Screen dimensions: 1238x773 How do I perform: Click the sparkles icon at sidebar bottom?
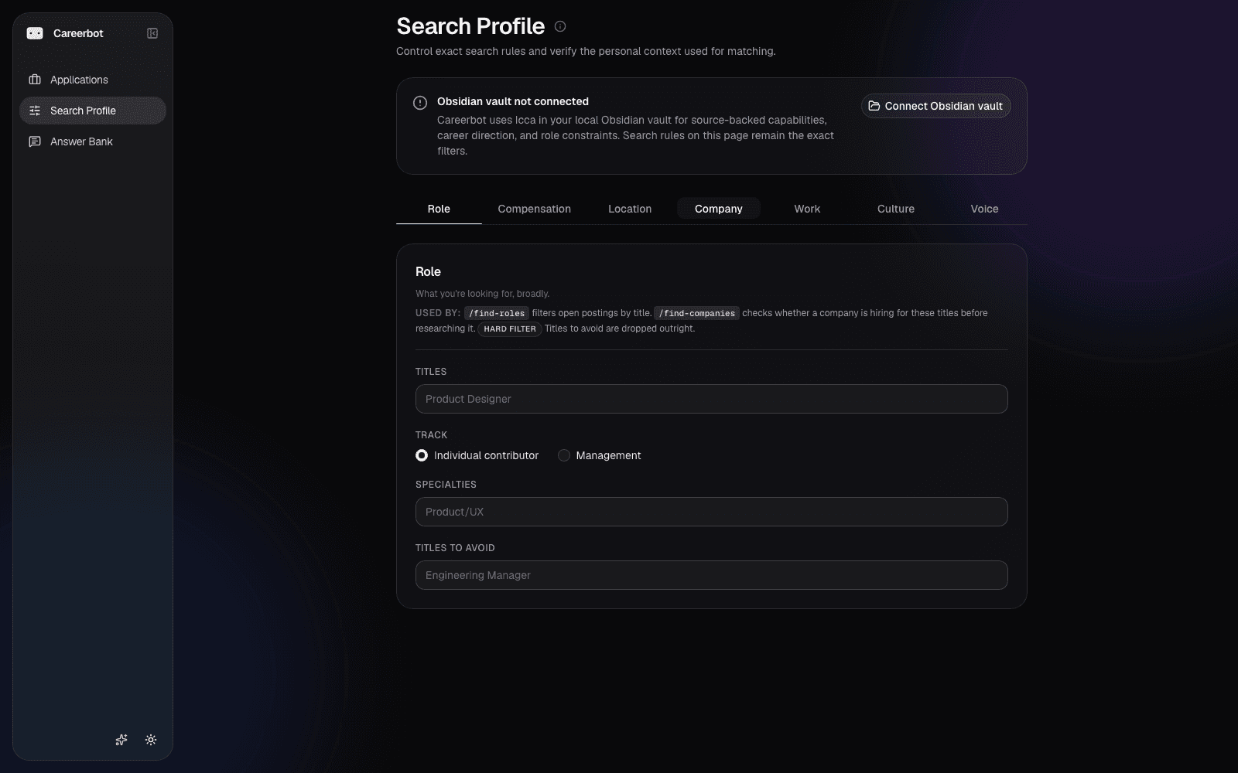121,740
